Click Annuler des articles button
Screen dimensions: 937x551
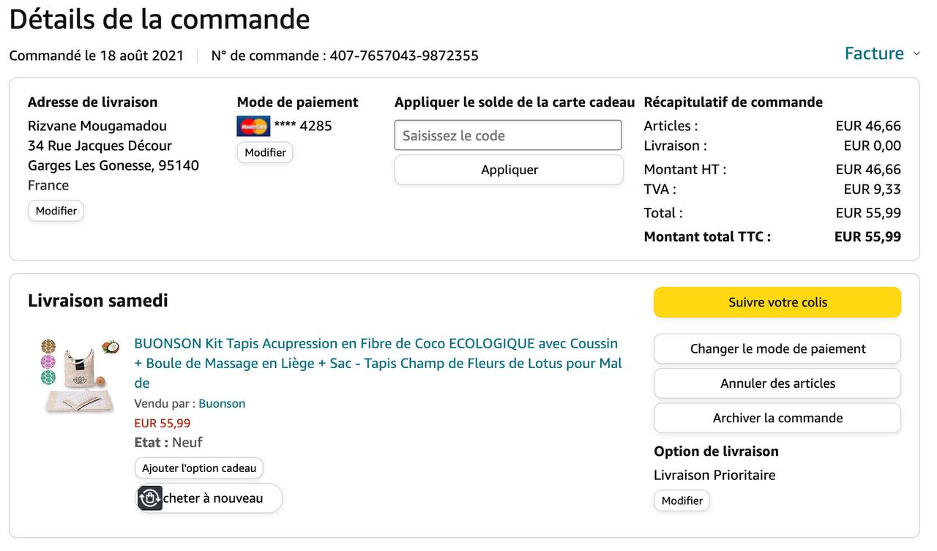pos(777,383)
